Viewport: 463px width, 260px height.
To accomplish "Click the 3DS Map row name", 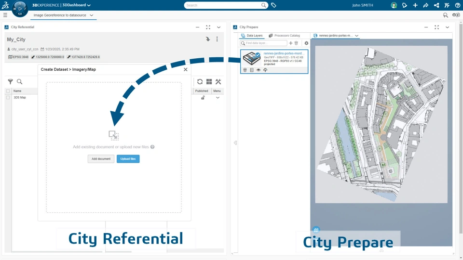I will click(x=20, y=98).
